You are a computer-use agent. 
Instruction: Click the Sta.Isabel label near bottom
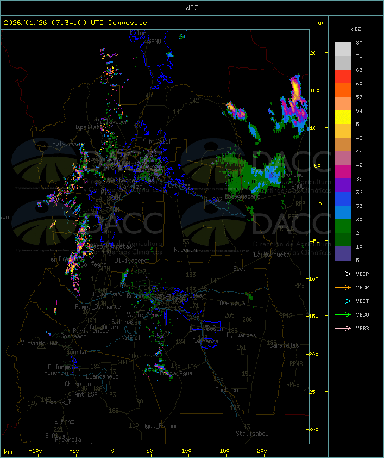(x=252, y=434)
